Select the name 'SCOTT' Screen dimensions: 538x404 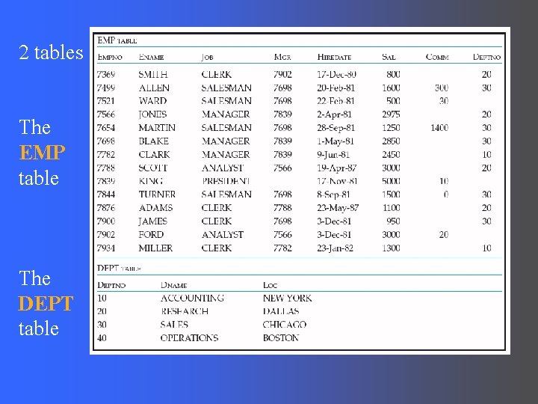tap(153, 168)
